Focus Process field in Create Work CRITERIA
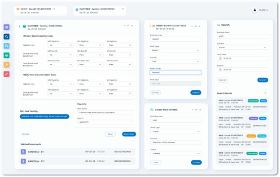The height and width of the screenshot is (177, 280). [176, 142]
